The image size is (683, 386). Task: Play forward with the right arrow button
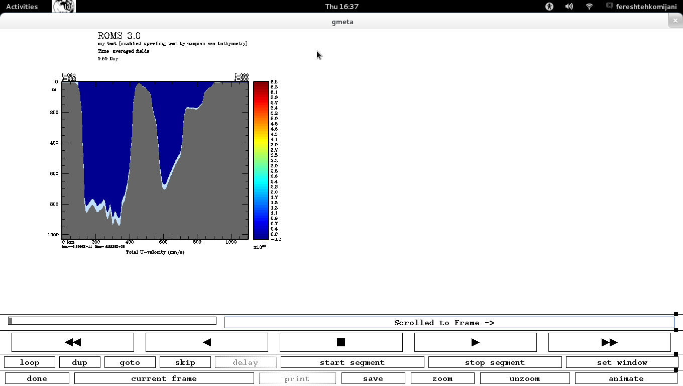click(x=475, y=342)
